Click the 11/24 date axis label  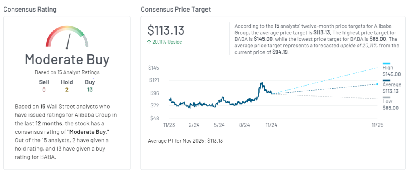(271, 125)
